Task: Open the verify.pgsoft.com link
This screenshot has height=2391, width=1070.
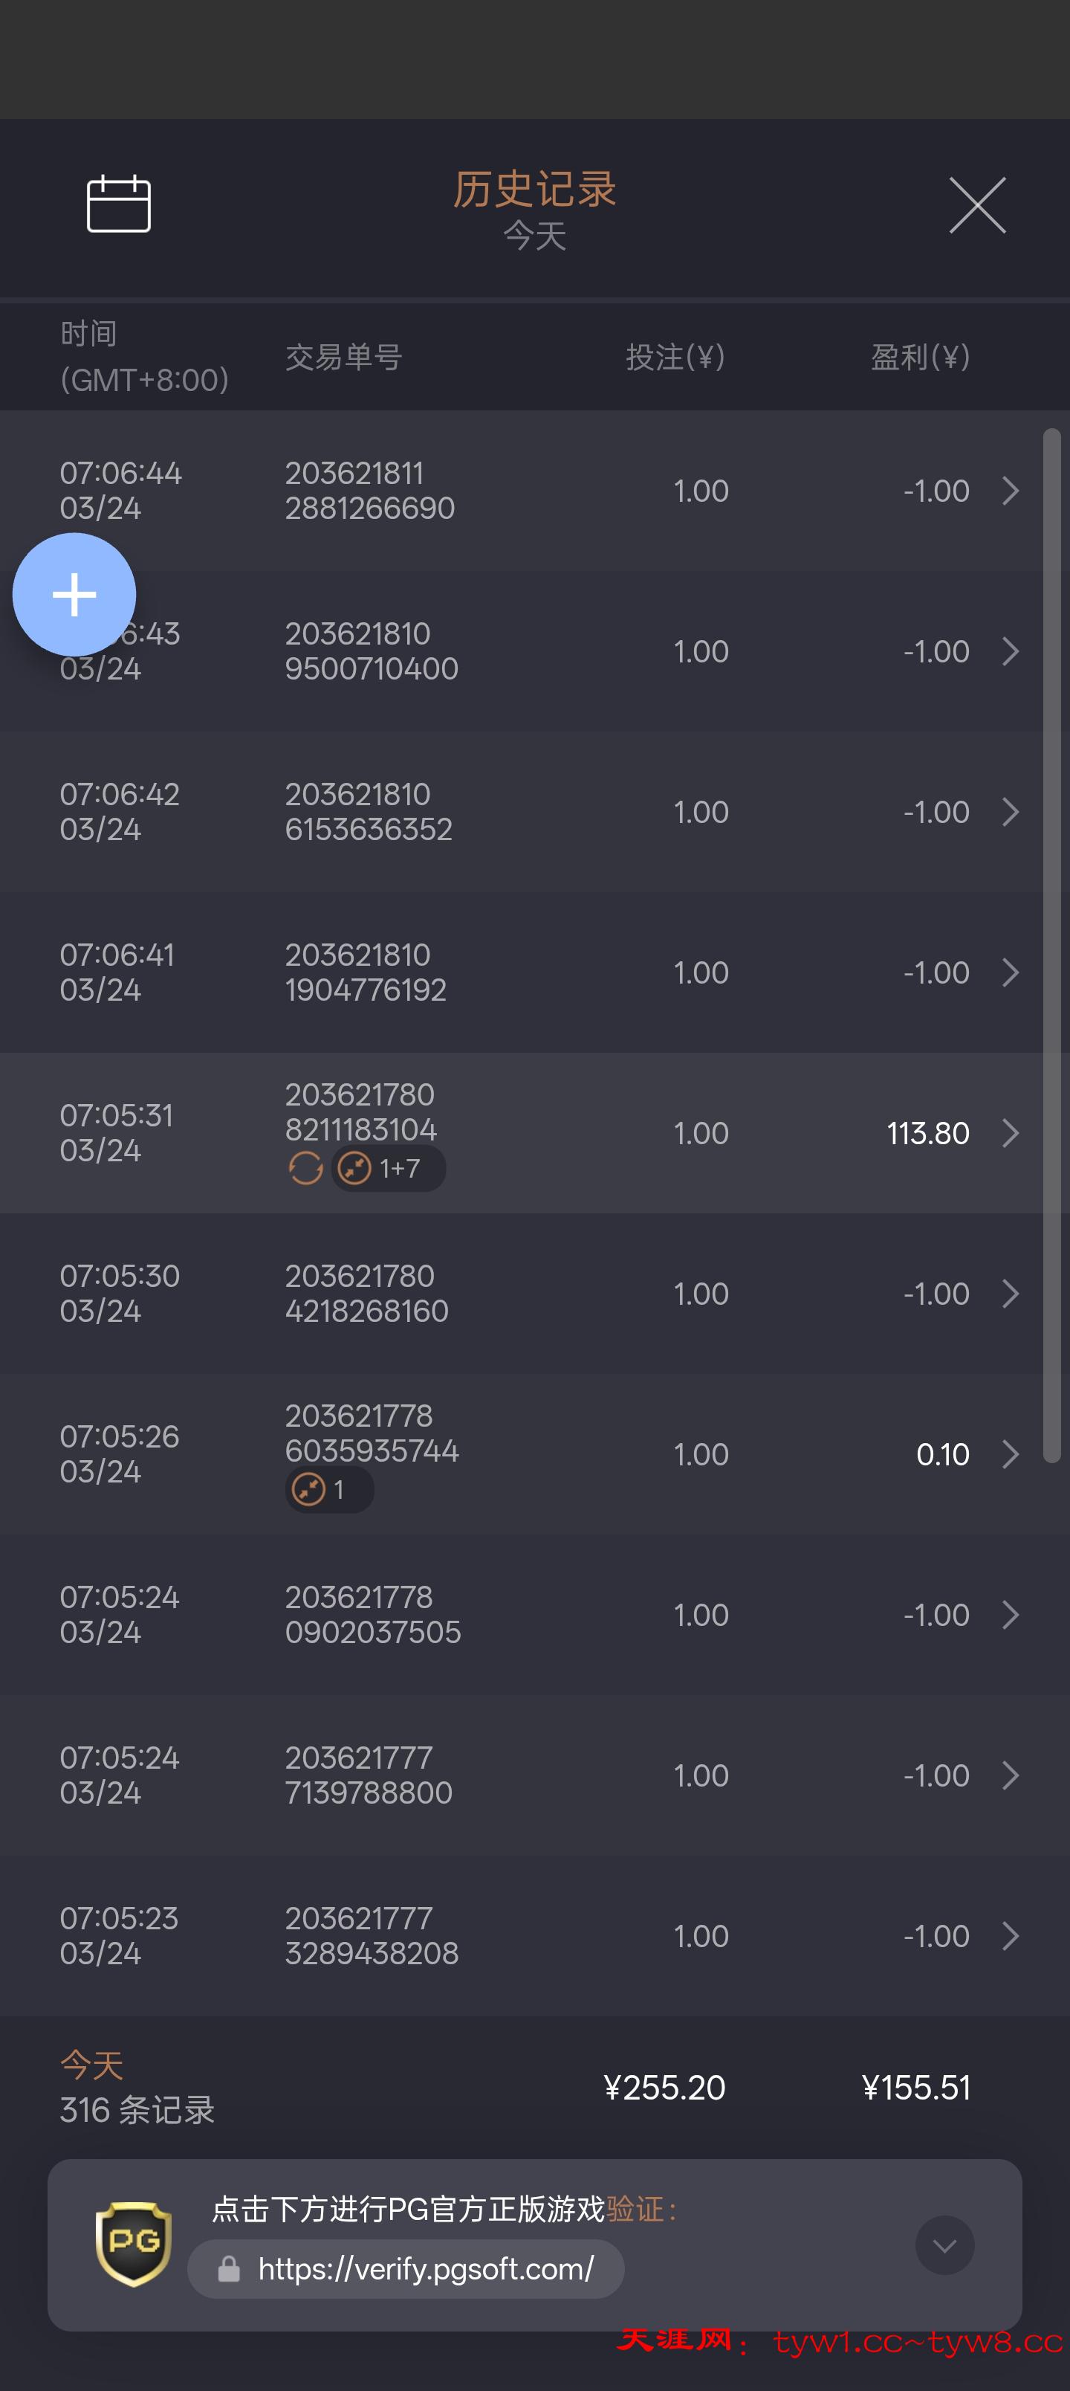Action: [x=425, y=2269]
